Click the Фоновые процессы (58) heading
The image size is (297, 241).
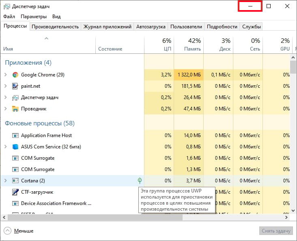click(40, 123)
